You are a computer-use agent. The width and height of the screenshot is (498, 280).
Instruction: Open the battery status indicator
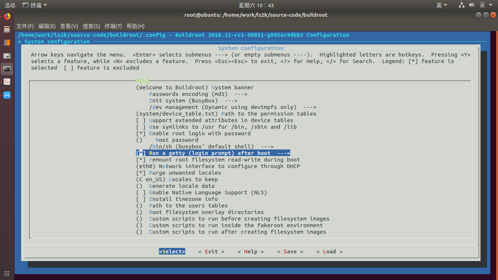point(482,5)
